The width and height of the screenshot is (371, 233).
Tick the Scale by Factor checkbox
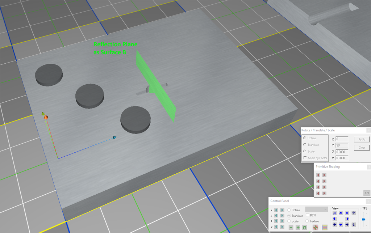coord(305,158)
